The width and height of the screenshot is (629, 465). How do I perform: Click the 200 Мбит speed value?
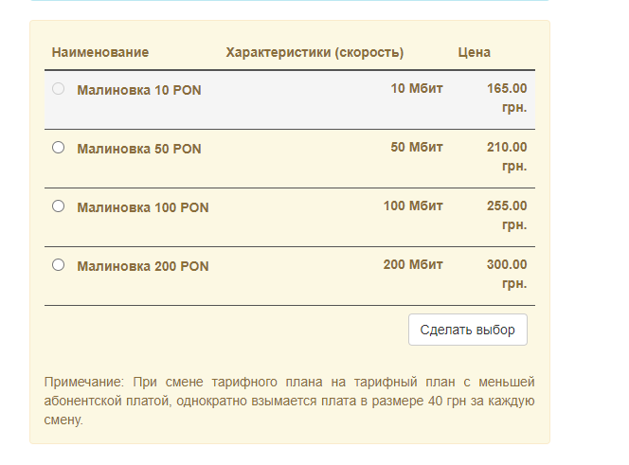[413, 265]
